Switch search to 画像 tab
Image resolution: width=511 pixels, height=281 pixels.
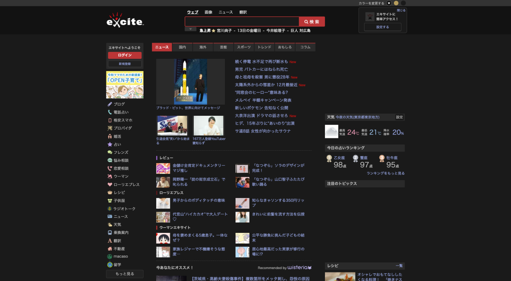pos(208,12)
